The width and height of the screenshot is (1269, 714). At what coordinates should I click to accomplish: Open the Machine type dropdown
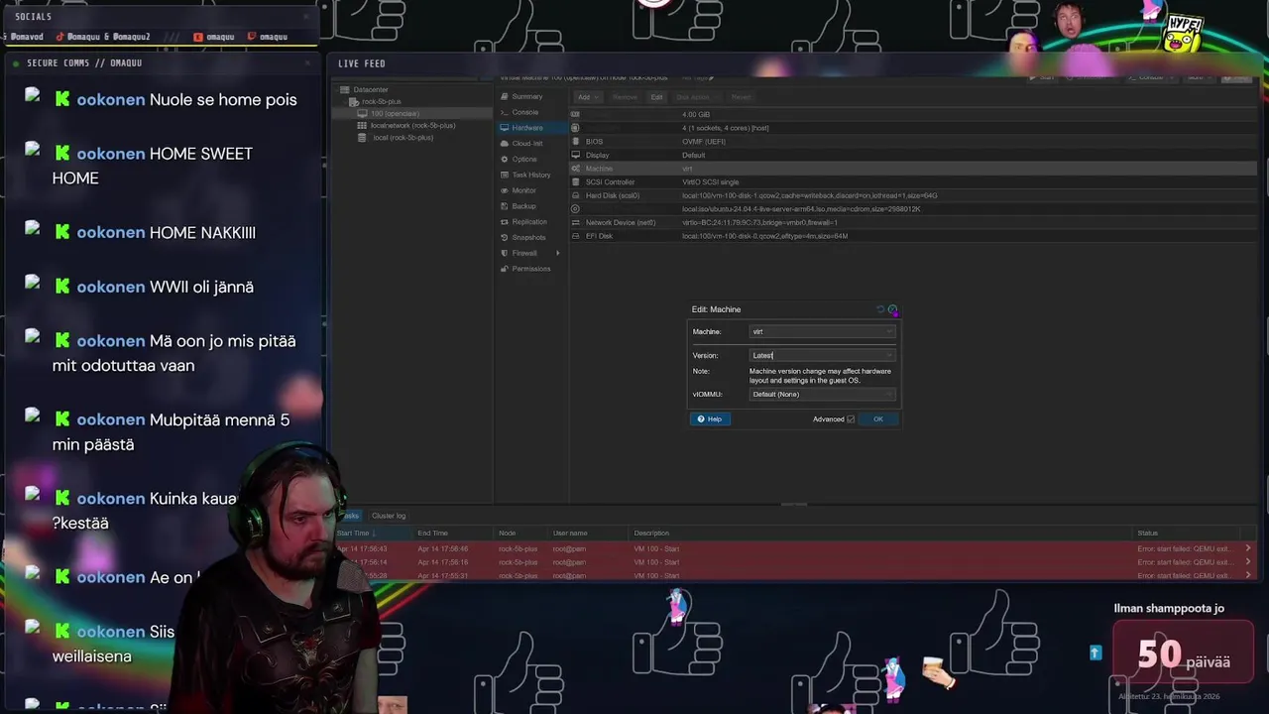point(822,332)
